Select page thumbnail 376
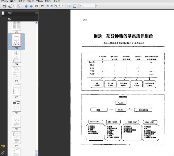174x156 pixels. point(16,121)
